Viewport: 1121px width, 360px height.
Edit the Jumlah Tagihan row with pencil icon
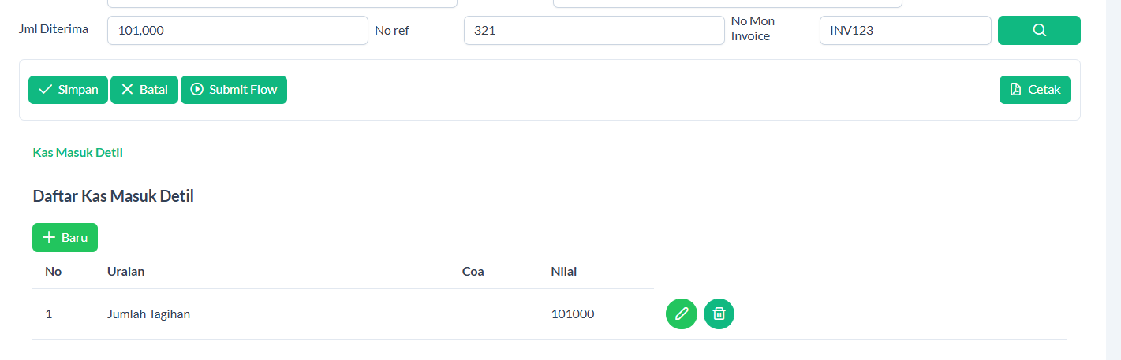pyautogui.click(x=682, y=314)
